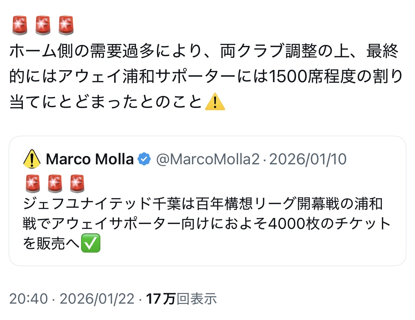Click the middle siren emoji in quoted post
415x320 pixels.
tap(55, 183)
